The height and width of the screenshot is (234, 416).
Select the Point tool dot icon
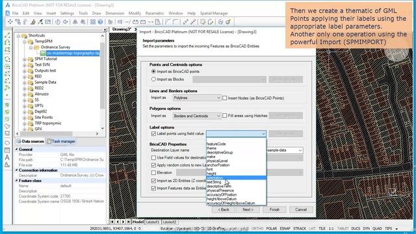[x=7, y=95]
